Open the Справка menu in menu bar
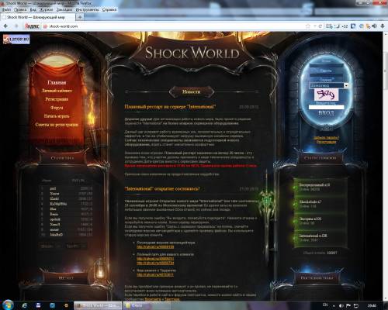388x310 pixels. coord(109,9)
